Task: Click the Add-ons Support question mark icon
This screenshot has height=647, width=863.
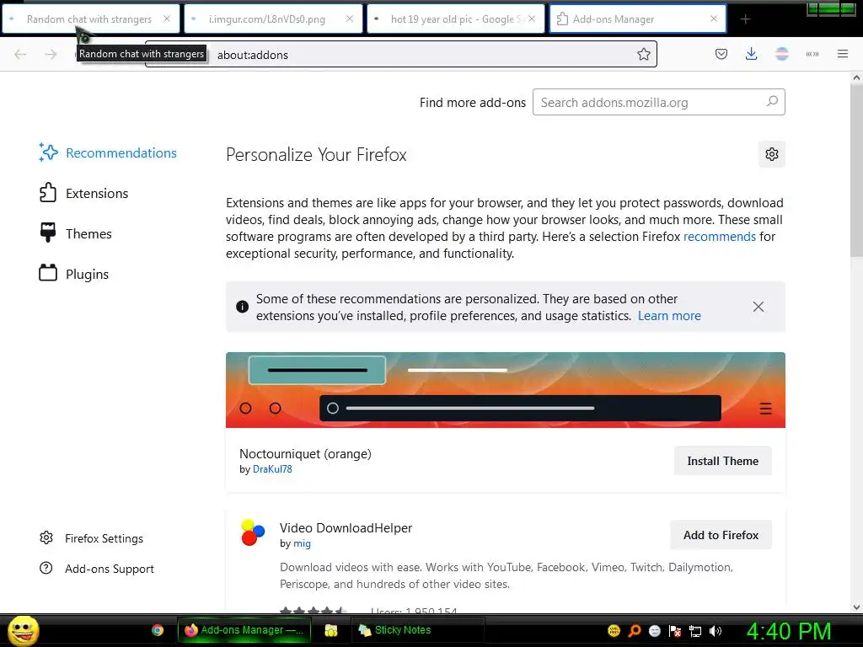Action: click(46, 568)
